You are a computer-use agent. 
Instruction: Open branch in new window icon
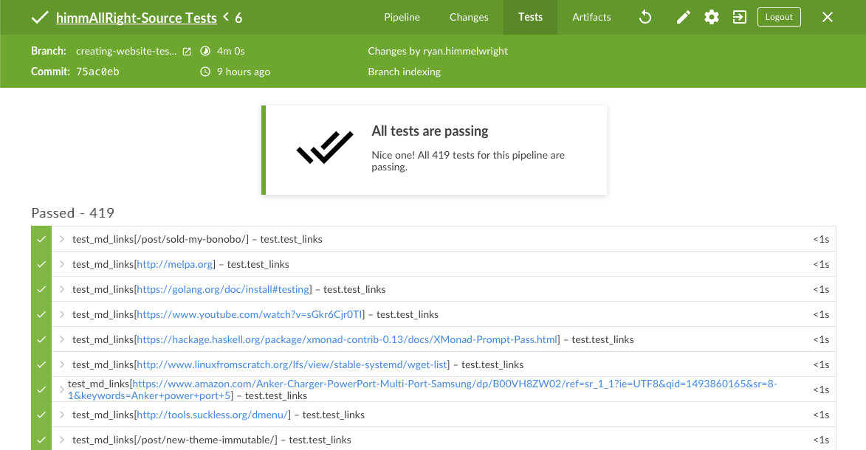[187, 52]
